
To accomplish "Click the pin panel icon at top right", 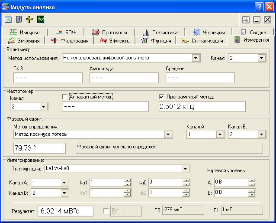I will tap(245, 20).
